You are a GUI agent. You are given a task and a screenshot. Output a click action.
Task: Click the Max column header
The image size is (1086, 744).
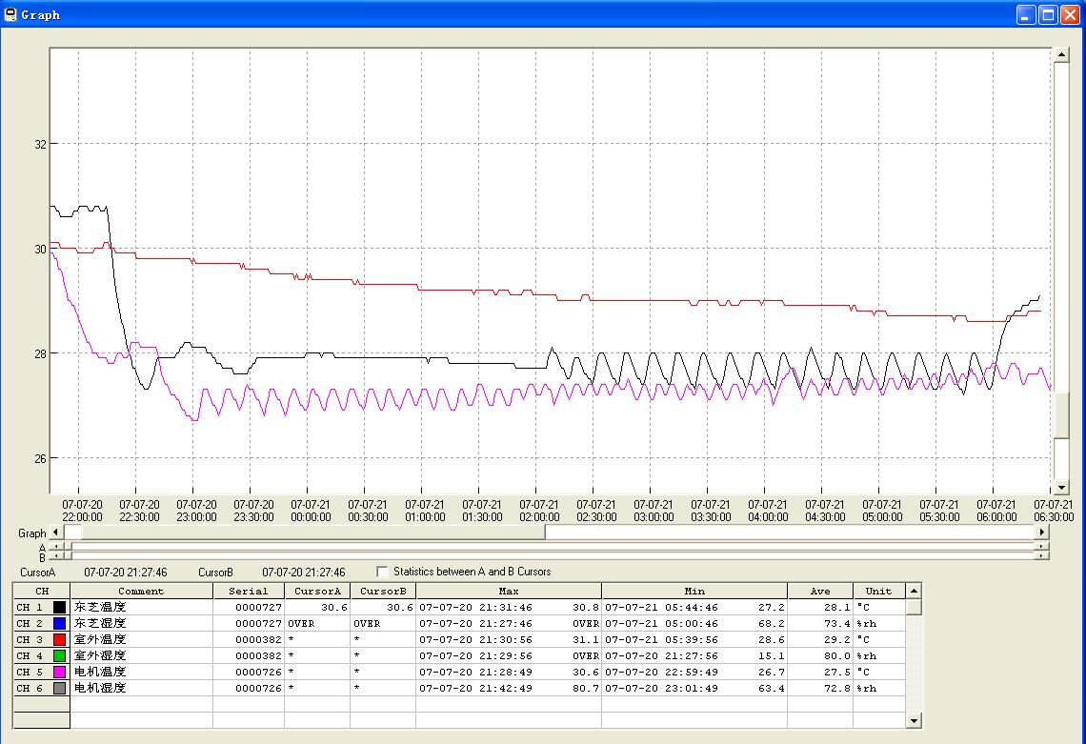point(508,592)
